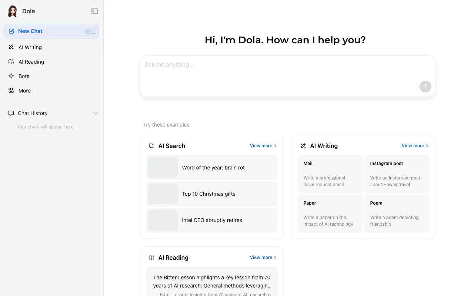Select the Word of the year example
The height and width of the screenshot is (296, 474).
211,168
